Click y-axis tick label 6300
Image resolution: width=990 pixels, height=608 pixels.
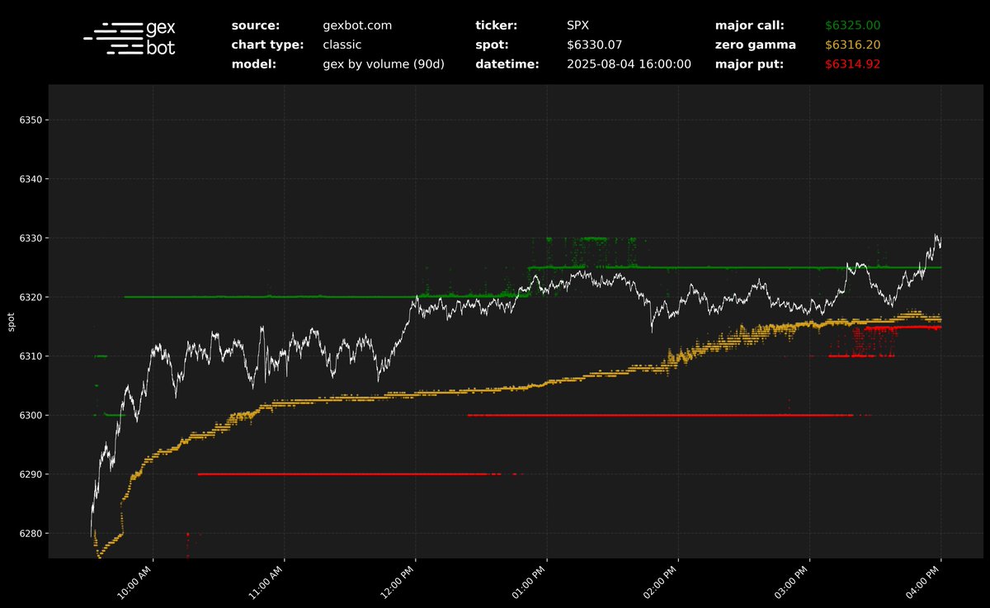[x=30, y=416]
